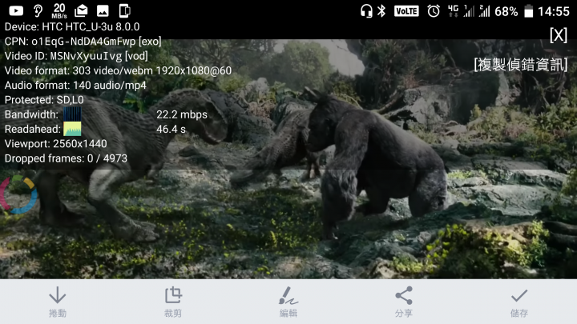Screen dimensions: 577x324
Task: Select the Dropped frames: 0 / 4973 line
Action: [66, 158]
